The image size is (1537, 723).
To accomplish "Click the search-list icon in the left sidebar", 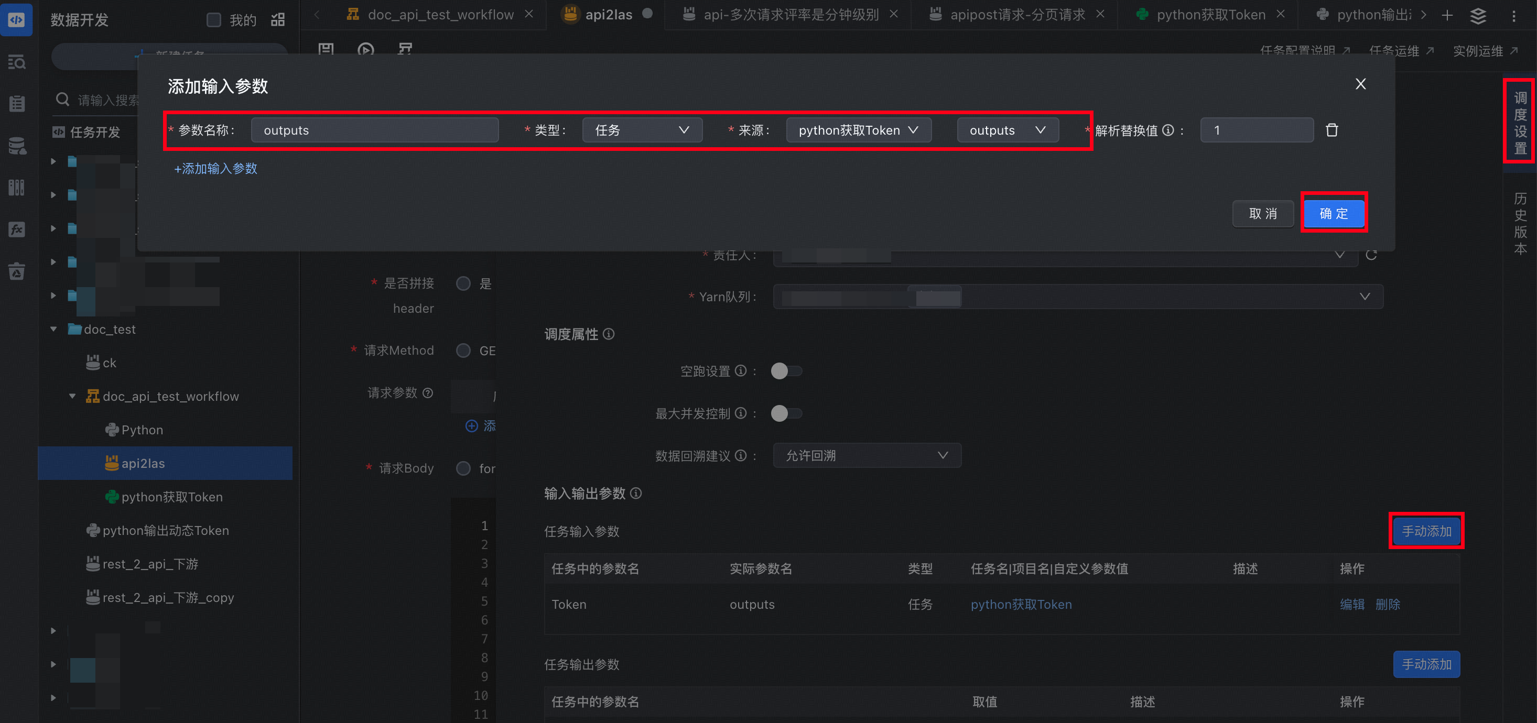I will click(17, 62).
